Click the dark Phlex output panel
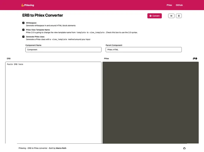204x152 pixels. tap(151, 102)
